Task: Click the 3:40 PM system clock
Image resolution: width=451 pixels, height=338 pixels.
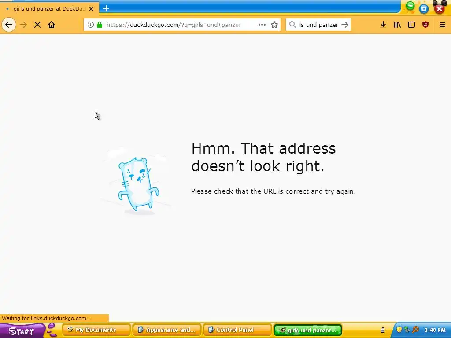Action: point(435,330)
